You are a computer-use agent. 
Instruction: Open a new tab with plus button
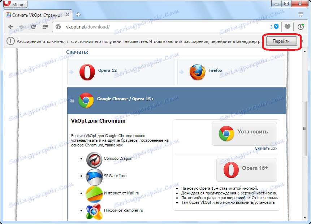pos(78,15)
